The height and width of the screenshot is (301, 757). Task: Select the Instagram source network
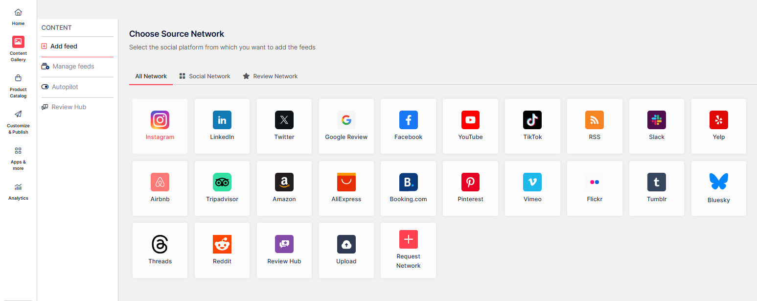point(160,126)
